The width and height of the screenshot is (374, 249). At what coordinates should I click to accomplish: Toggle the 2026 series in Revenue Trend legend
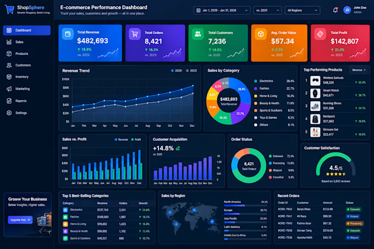pyautogui.click(x=176, y=71)
